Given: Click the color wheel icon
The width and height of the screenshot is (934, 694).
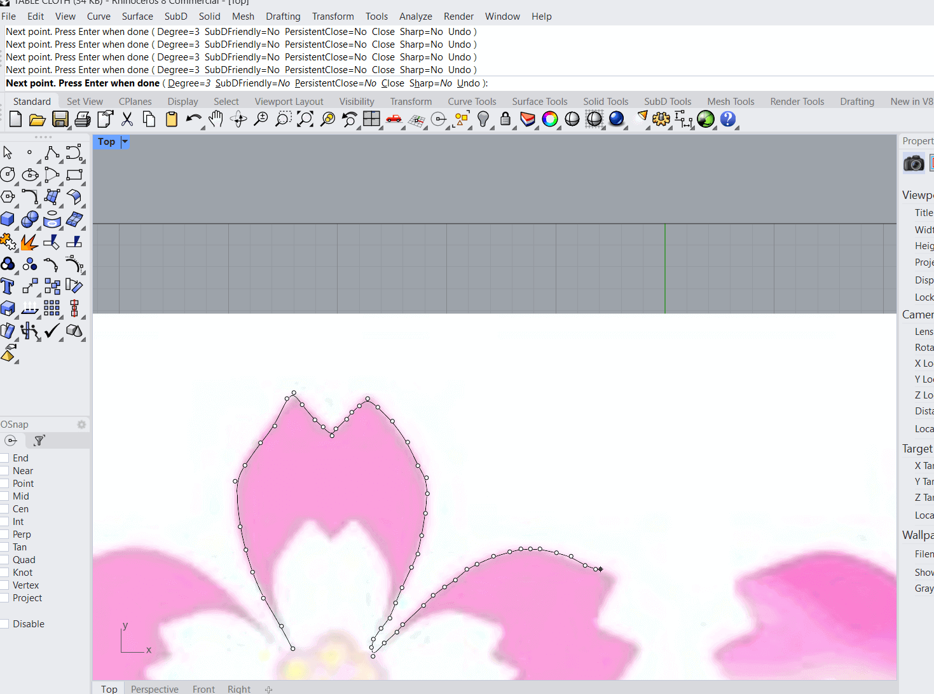Looking at the screenshot, I should pyautogui.click(x=550, y=119).
